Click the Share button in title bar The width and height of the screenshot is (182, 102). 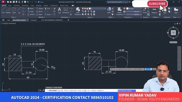40,2
